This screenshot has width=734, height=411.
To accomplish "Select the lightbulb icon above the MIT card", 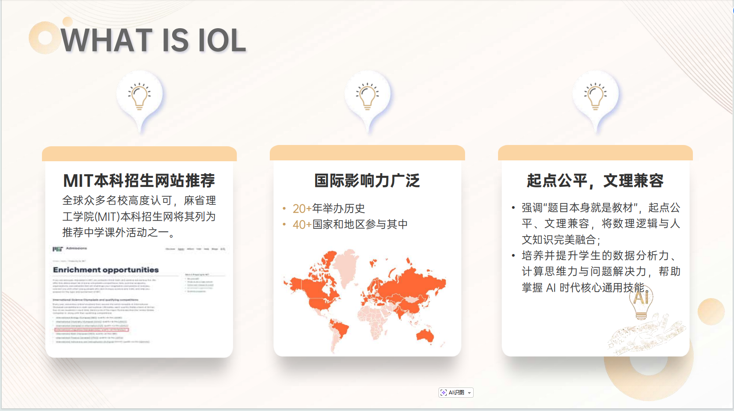I will [x=139, y=96].
